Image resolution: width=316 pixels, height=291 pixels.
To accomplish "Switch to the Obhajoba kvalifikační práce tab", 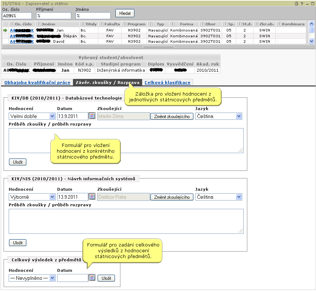I will (x=37, y=83).
